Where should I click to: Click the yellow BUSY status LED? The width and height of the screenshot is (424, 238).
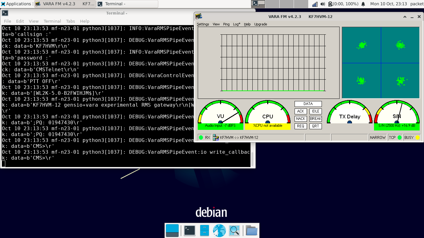coord(418,138)
